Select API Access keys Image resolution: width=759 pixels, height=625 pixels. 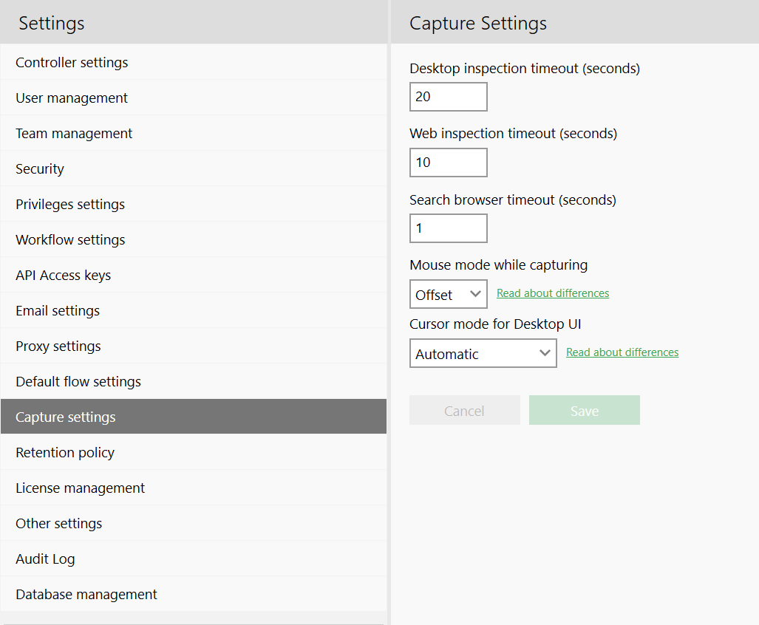click(x=63, y=276)
